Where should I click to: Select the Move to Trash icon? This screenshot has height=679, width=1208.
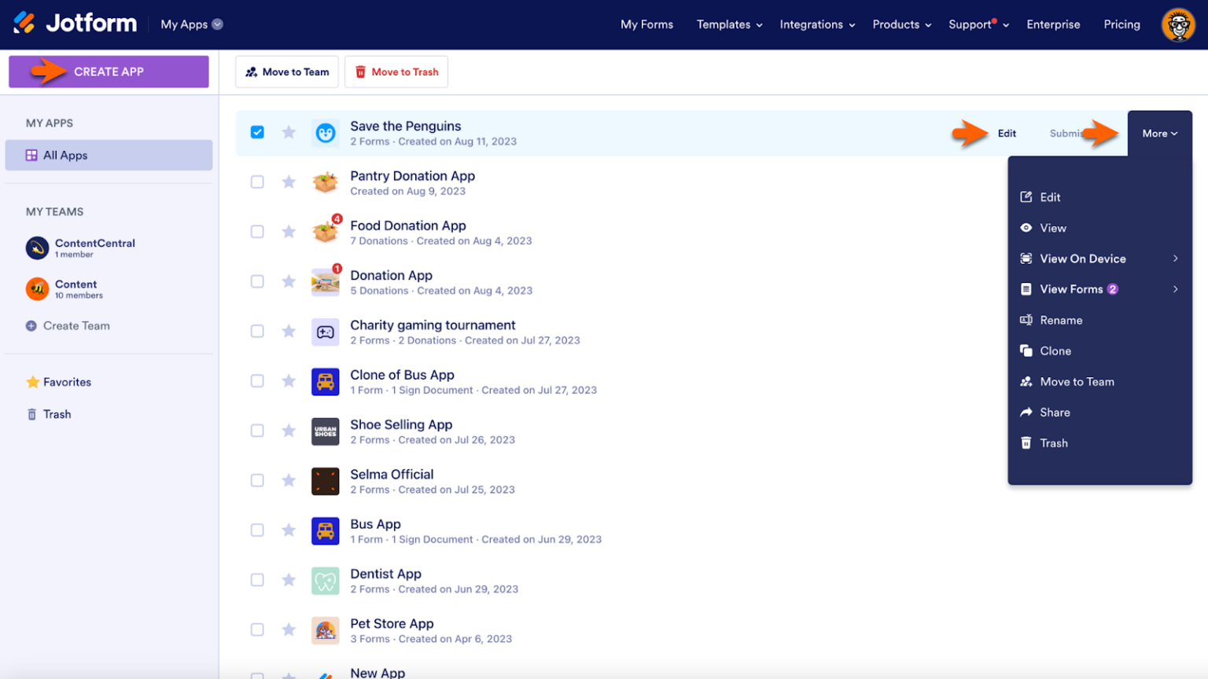click(x=361, y=72)
